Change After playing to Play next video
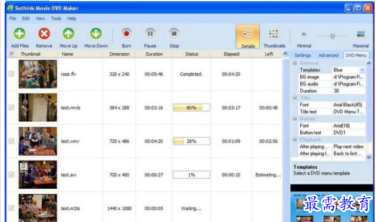376x222 pixels. (x=348, y=146)
